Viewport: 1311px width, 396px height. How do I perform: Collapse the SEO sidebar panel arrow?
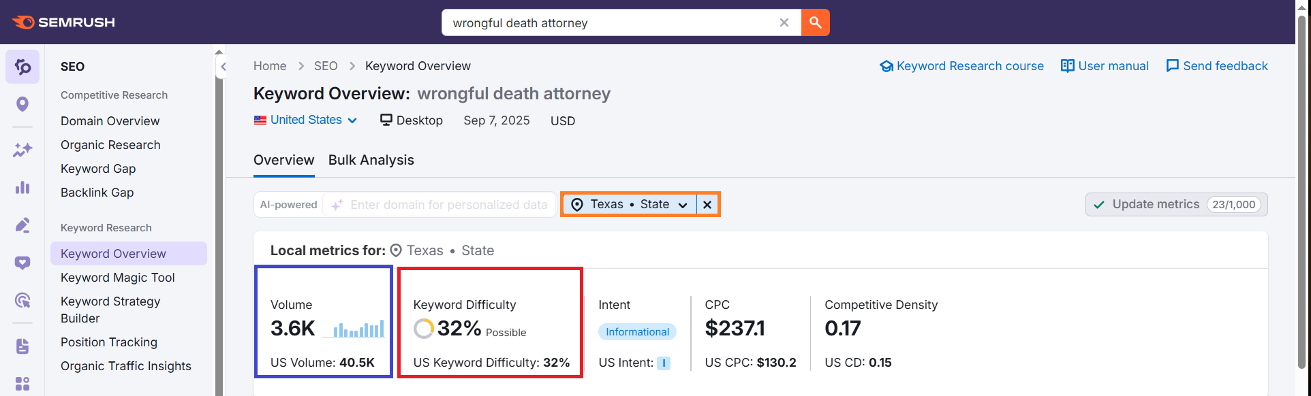pyautogui.click(x=223, y=67)
